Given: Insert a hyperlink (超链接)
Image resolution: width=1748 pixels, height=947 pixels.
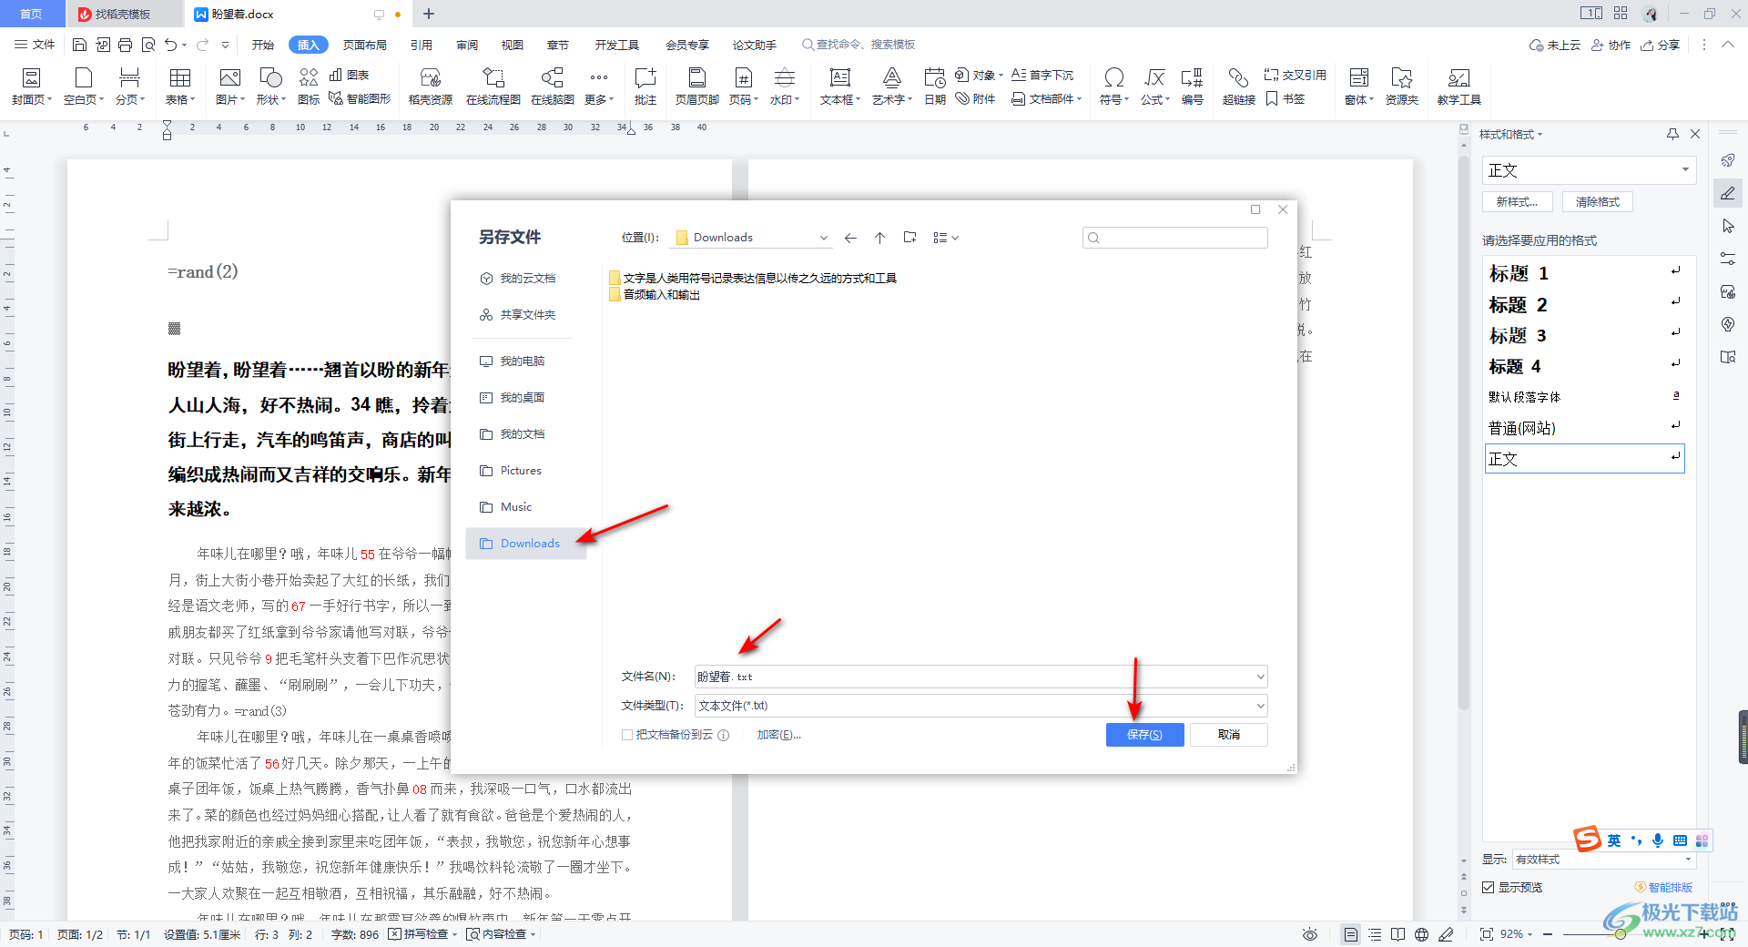Looking at the screenshot, I should tap(1238, 87).
